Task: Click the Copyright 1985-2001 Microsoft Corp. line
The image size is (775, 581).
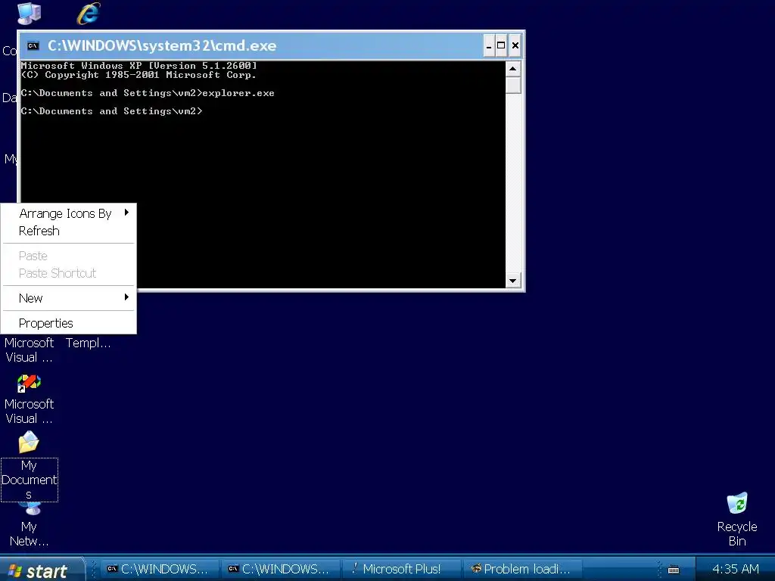Action: click(x=139, y=75)
